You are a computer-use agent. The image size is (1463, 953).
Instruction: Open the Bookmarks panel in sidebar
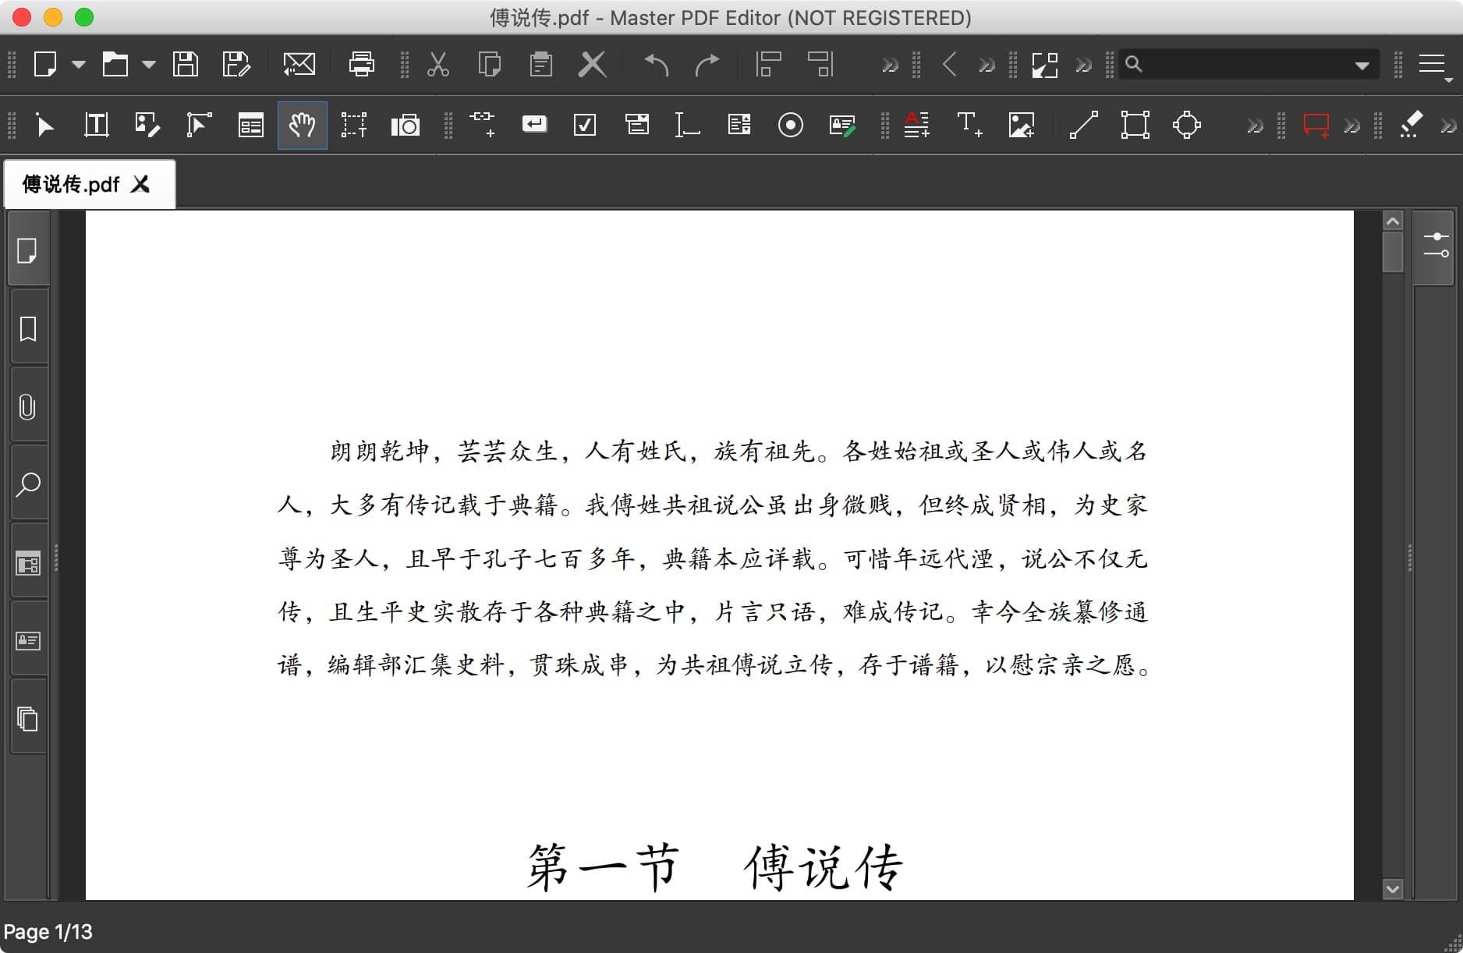[x=27, y=328]
